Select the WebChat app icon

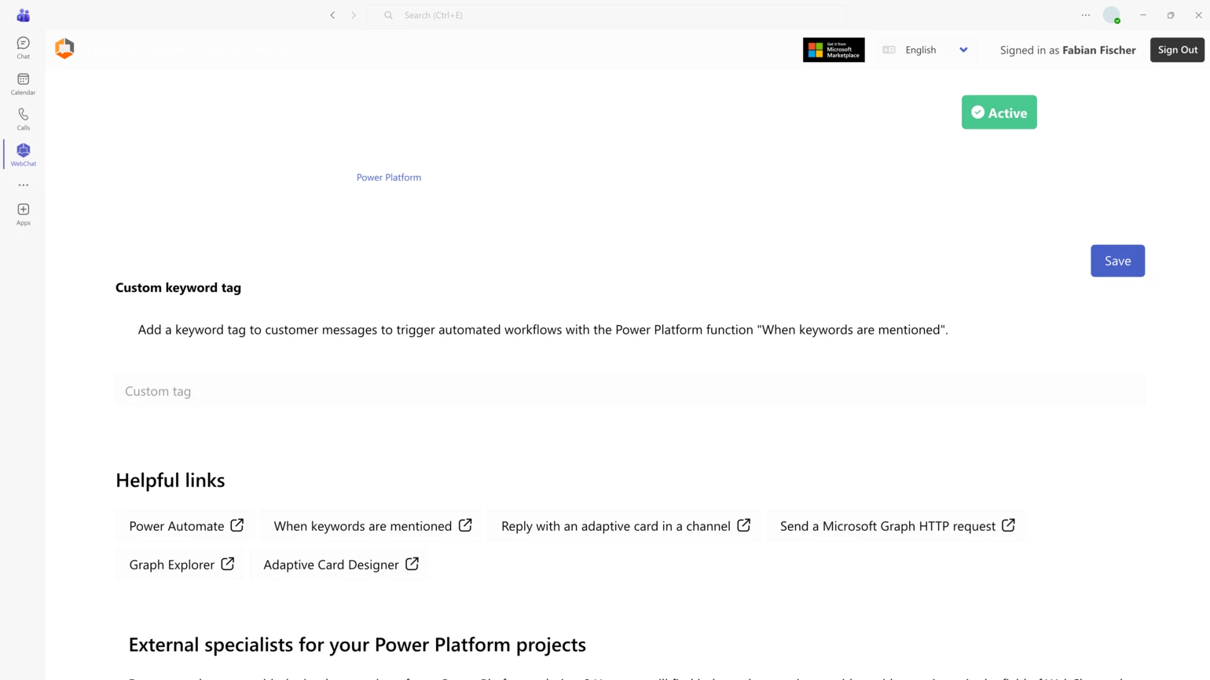coord(23,152)
